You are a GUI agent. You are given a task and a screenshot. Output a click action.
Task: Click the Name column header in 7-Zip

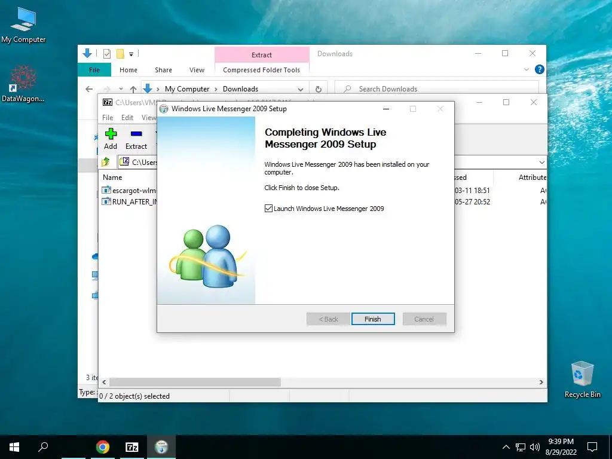112,177
